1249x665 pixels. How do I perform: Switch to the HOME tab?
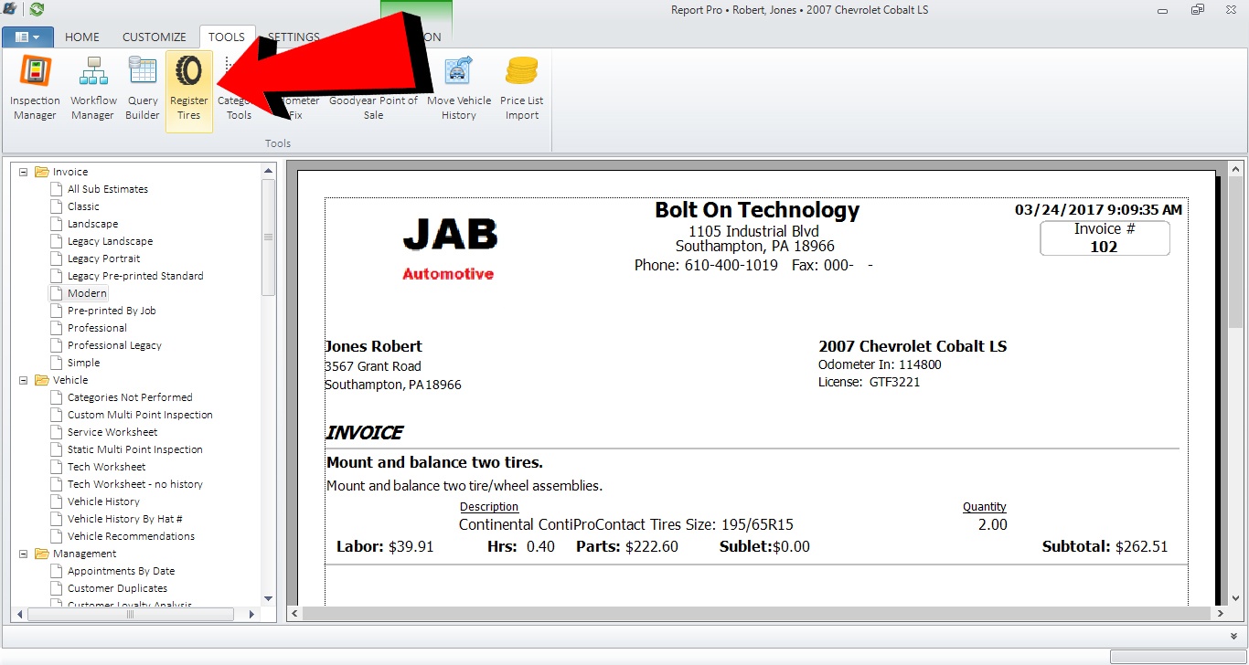point(82,37)
